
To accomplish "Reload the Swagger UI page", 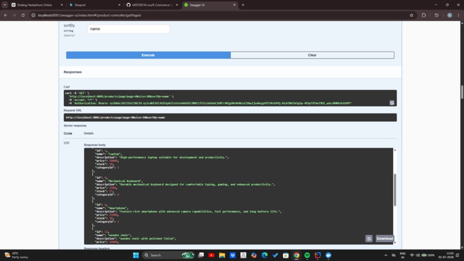I will coord(23,16).
